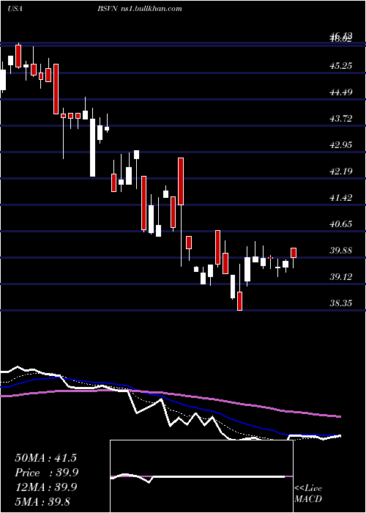
Task: Click the Live MACD label
Action: coord(308,493)
